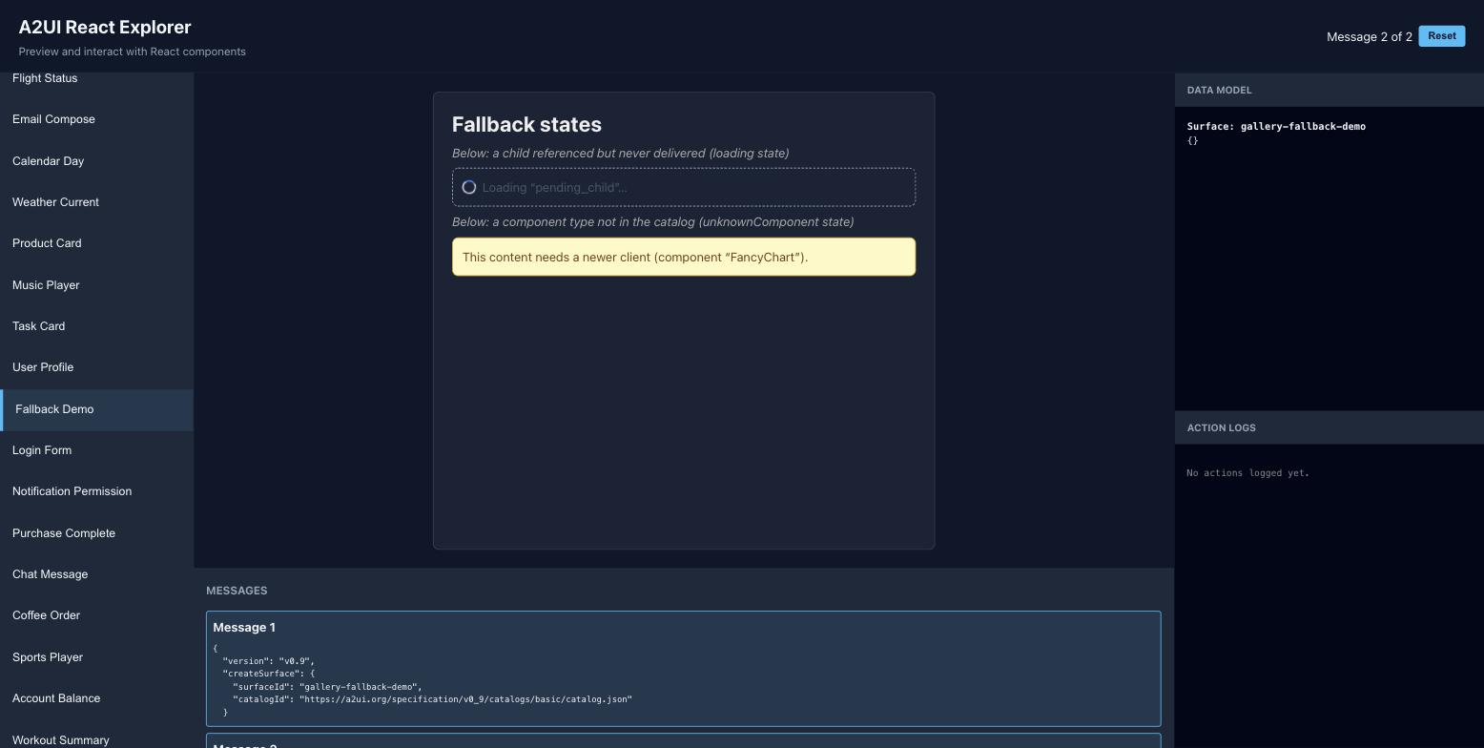
Task: Open Account Balance sample
Action: click(x=96, y=698)
